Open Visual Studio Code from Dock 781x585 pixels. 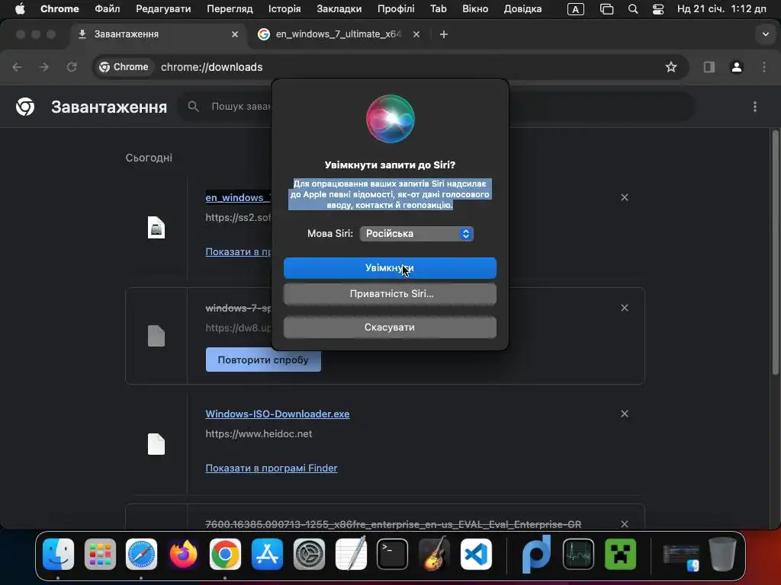[x=476, y=554]
